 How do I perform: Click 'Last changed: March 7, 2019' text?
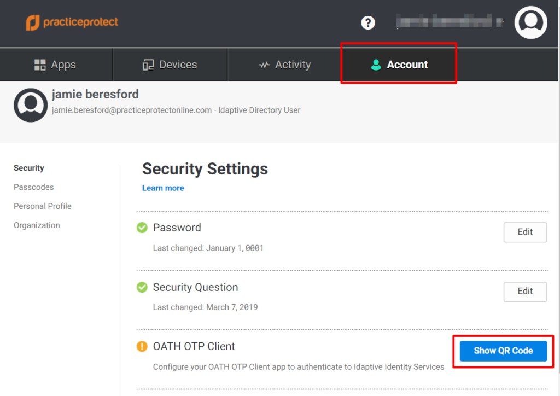[x=206, y=307]
